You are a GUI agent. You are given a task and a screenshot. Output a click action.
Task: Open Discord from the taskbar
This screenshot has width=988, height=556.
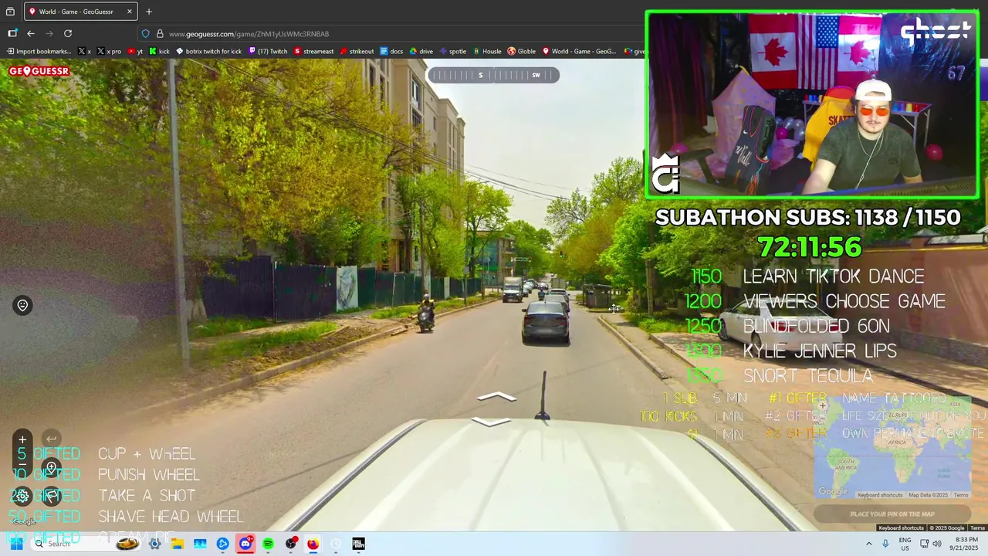[245, 544]
